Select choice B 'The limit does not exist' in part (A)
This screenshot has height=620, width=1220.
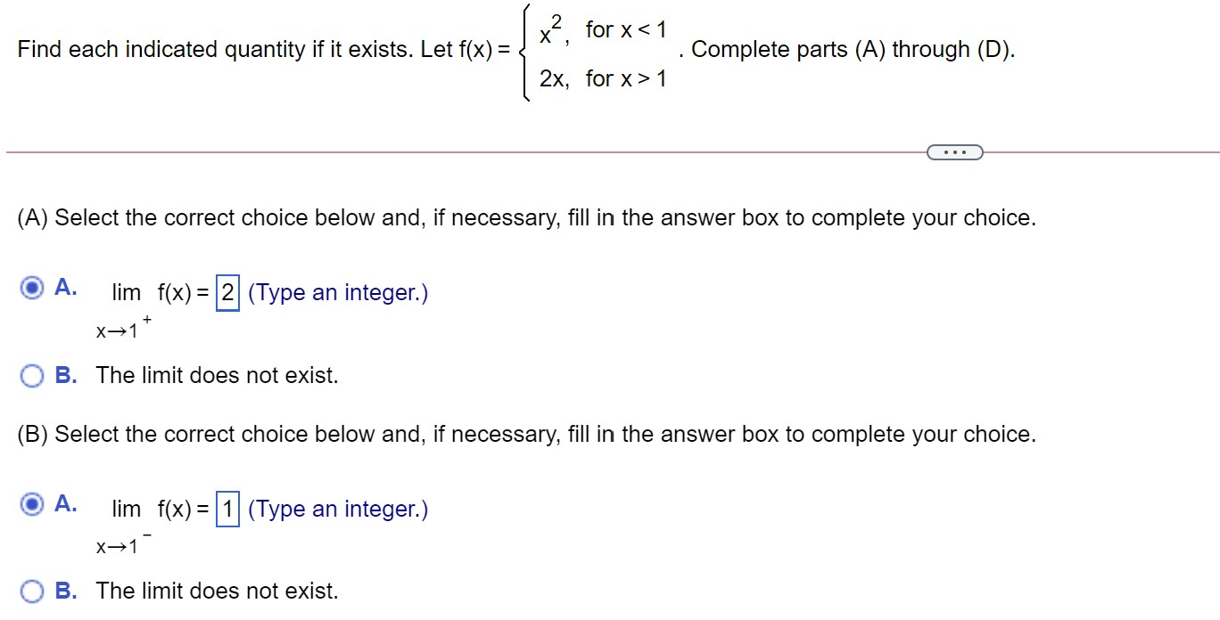32,375
